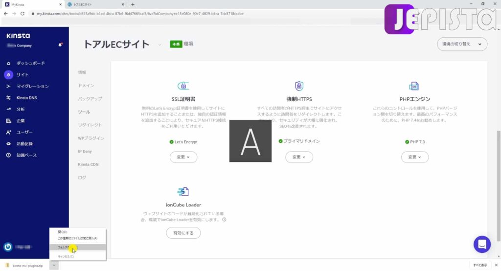Open Kinsta CDN site section
This screenshot has width=501, height=271.
[x=88, y=164]
